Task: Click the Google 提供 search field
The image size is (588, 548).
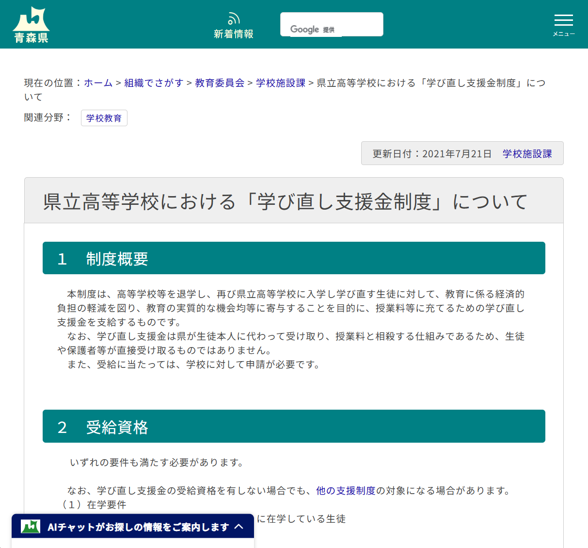Action: click(x=332, y=24)
